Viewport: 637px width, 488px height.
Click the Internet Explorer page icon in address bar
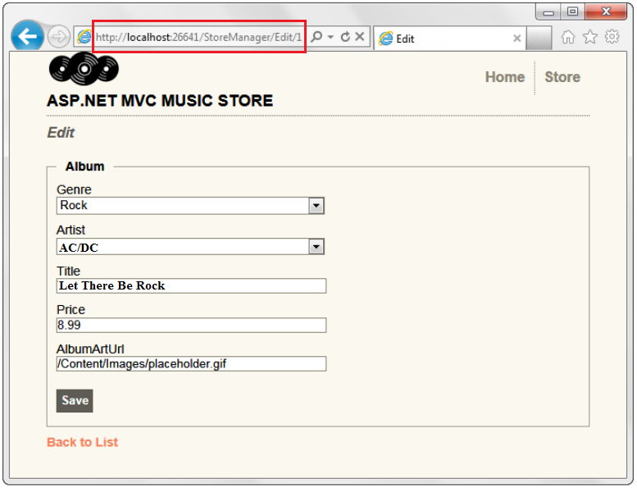click(x=84, y=37)
